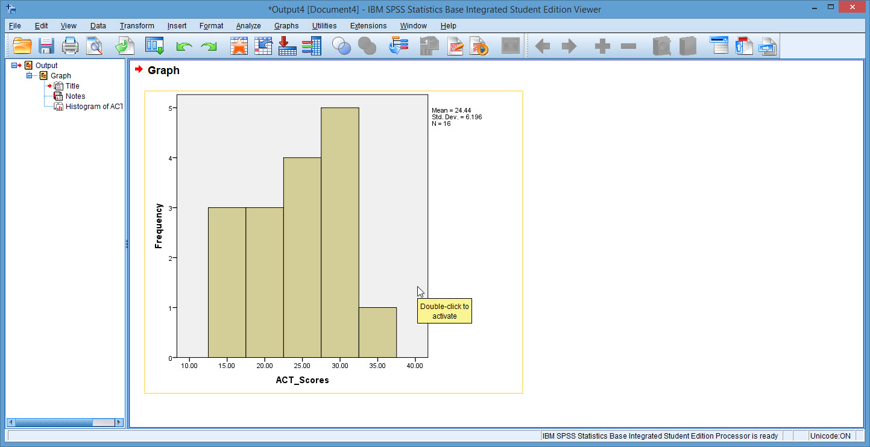Click the Go to Data star icon

tap(239, 46)
